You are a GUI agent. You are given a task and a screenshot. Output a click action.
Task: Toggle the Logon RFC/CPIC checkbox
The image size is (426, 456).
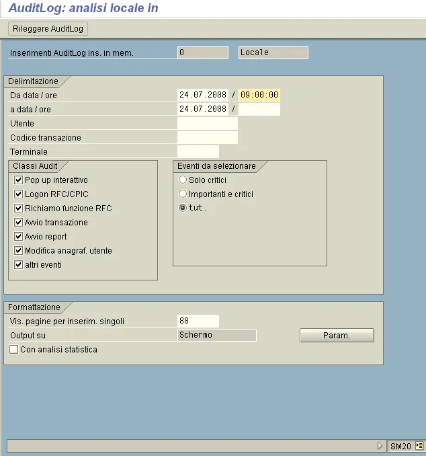point(19,194)
